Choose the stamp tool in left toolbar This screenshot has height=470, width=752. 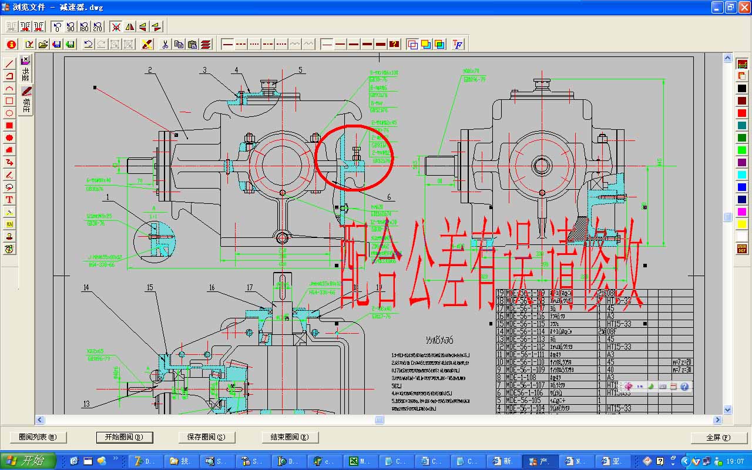[x=9, y=236]
